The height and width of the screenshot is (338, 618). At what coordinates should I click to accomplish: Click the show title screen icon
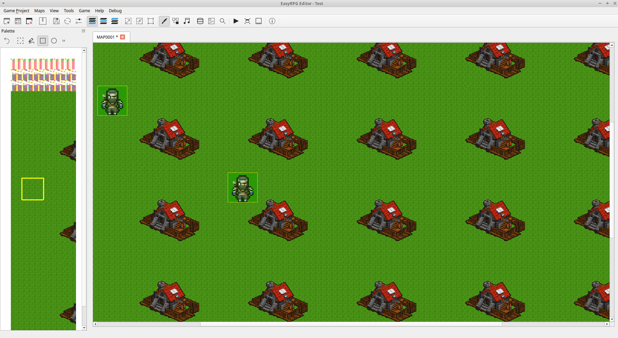tap(259, 21)
